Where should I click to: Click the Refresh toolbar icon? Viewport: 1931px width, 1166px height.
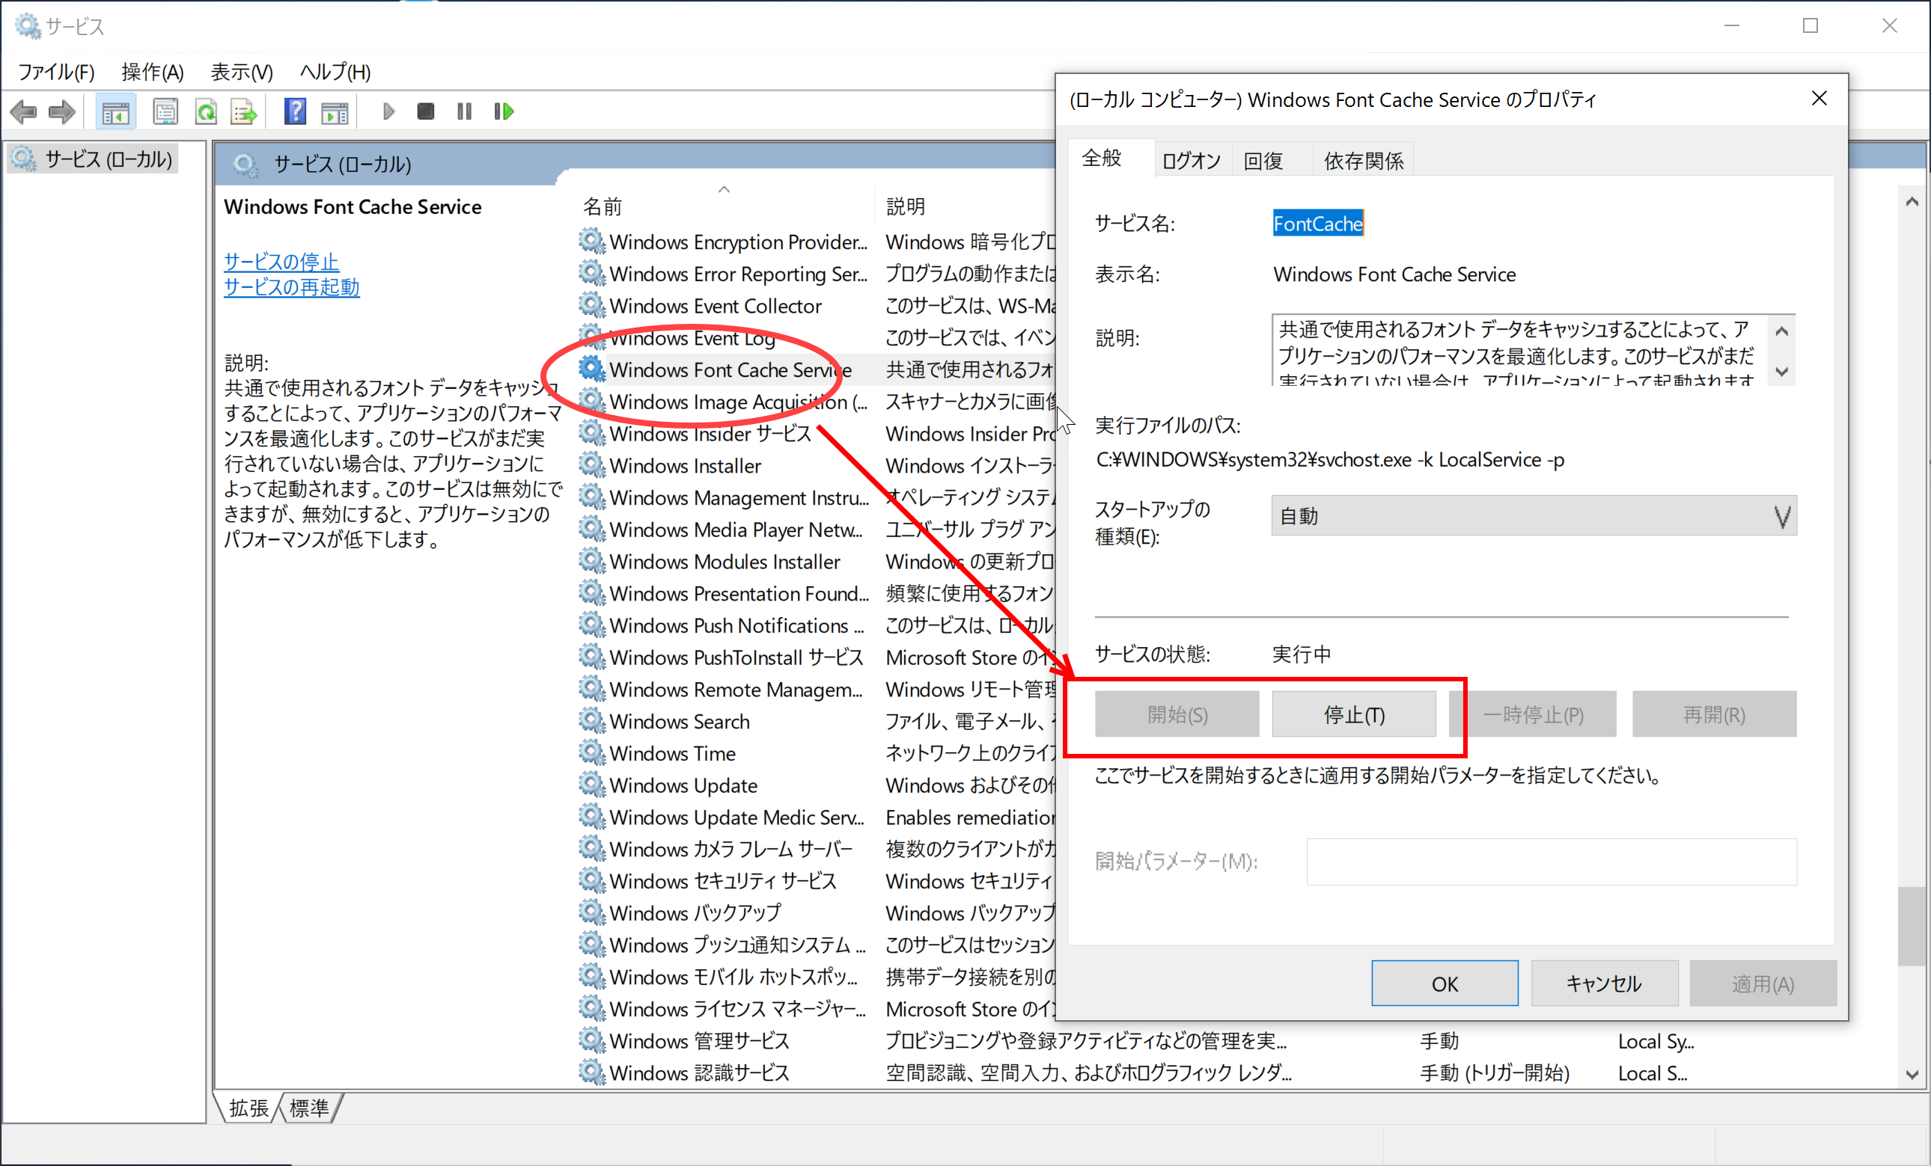(x=206, y=112)
